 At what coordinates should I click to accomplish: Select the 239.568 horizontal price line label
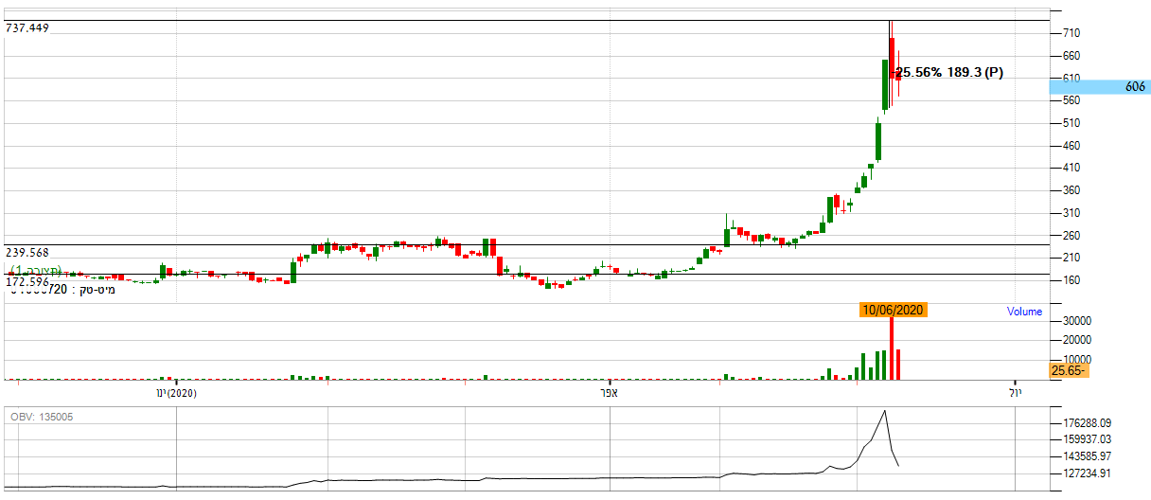click(27, 253)
